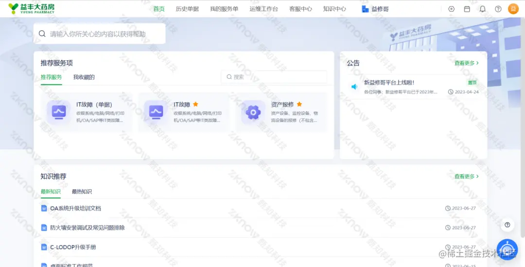This screenshot has width=525, height=267.
Task: Click the document icon beside OA系统升级培训文档
Action: (x=44, y=208)
